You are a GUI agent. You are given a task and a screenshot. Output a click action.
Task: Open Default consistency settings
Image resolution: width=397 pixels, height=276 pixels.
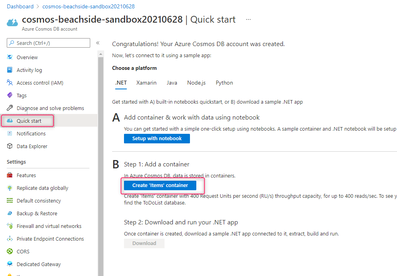(39, 201)
